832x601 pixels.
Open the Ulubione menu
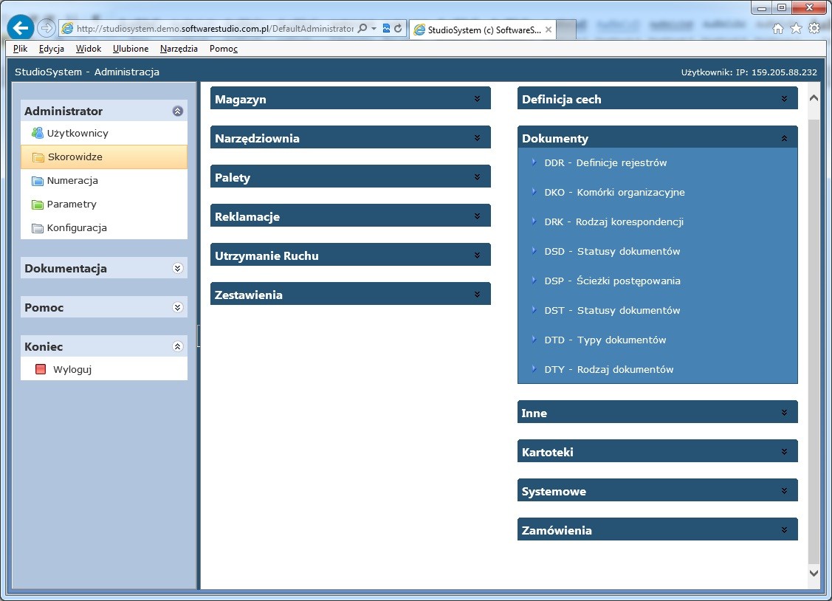pos(131,49)
